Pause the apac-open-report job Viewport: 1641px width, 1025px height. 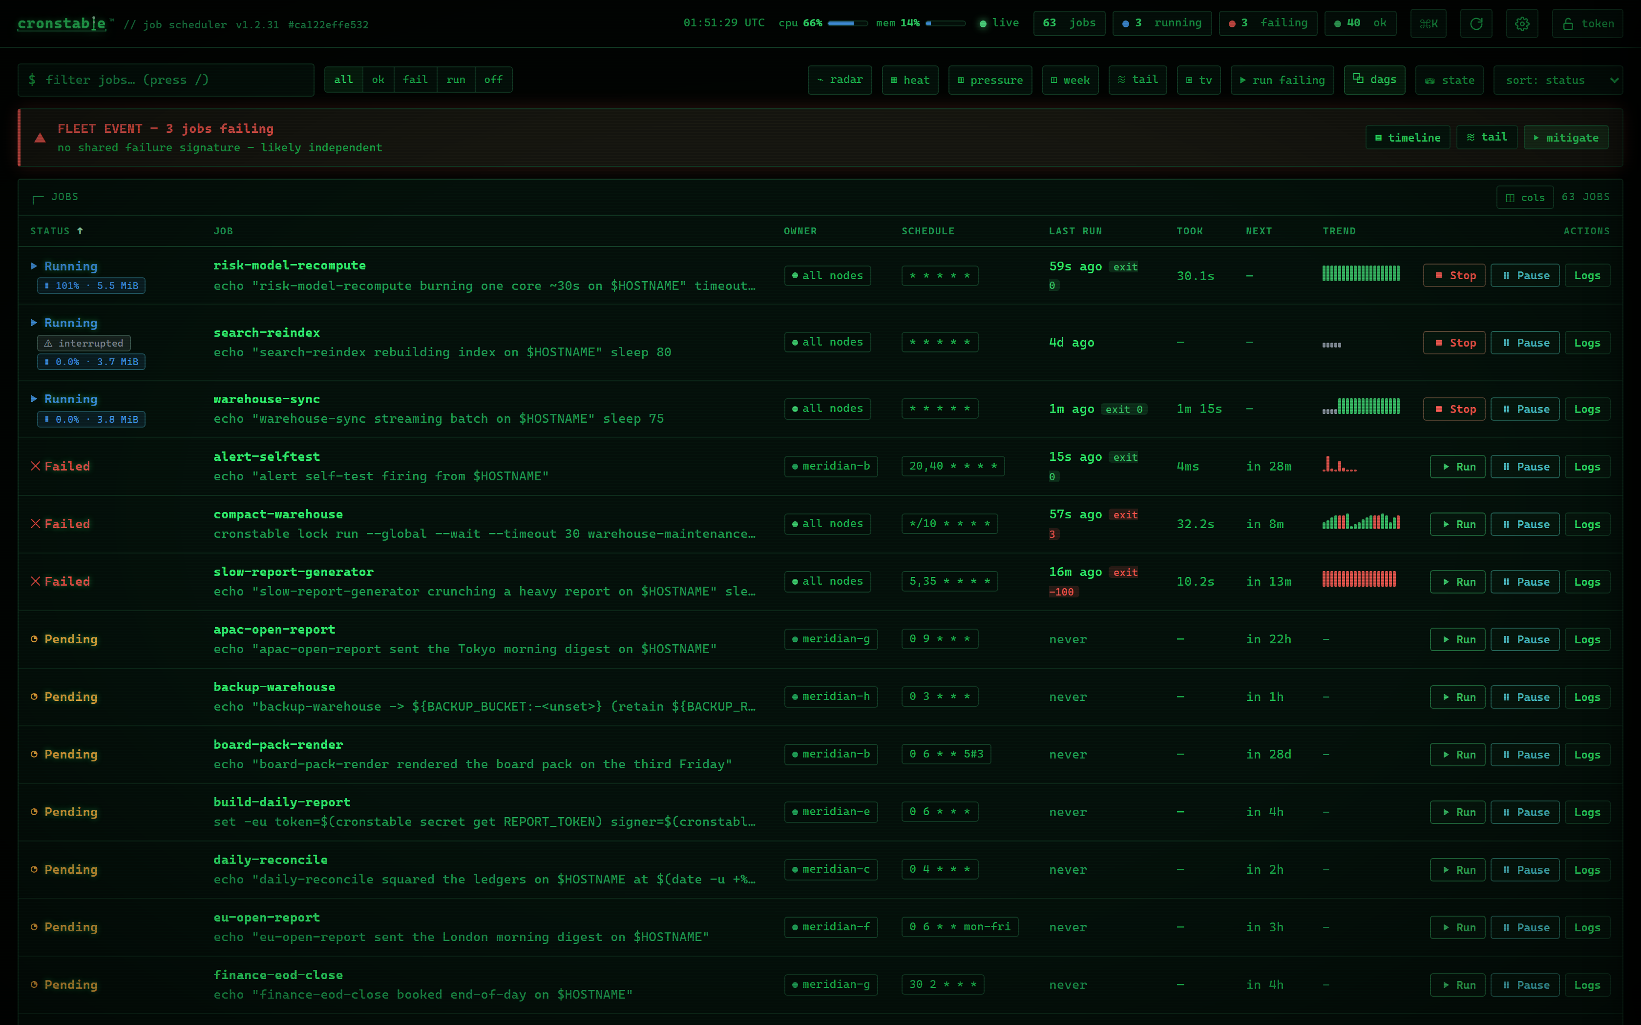point(1525,640)
